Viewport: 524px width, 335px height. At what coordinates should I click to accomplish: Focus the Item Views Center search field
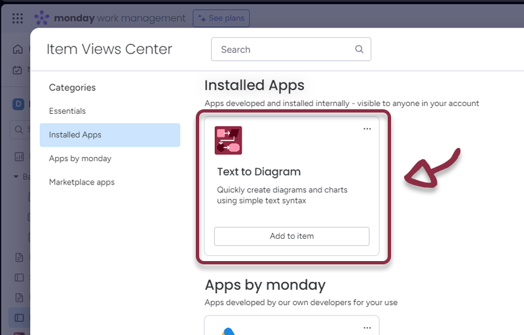point(285,50)
